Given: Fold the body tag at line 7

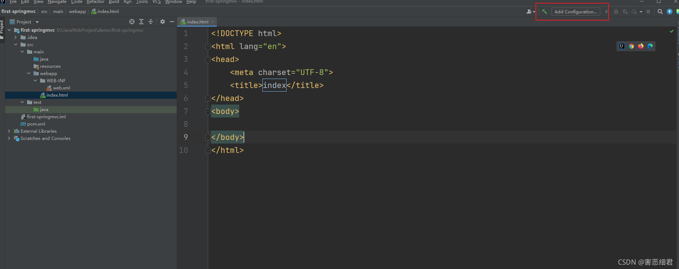Looking at the screenshot, I should [x=208, y=111].
